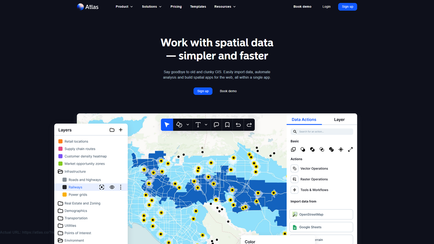Select the arrow selection tool
The width and height of the screenshot is (434, 244).
pyautogui.click(x=167, y=125)
